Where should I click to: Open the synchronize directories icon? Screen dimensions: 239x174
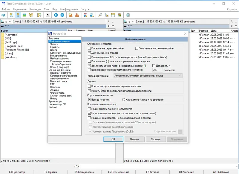(113, 15)
